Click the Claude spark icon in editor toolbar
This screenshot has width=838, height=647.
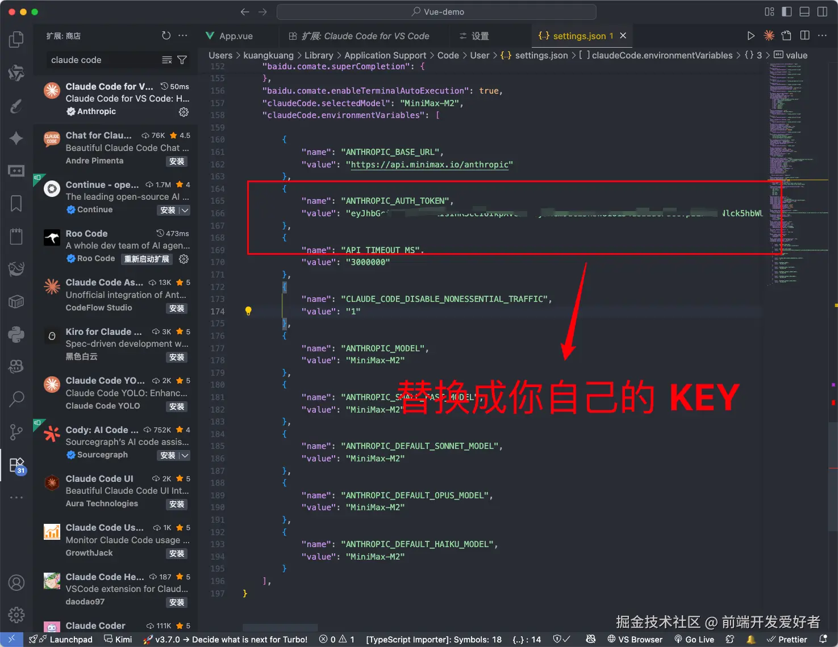coord(769,36)
